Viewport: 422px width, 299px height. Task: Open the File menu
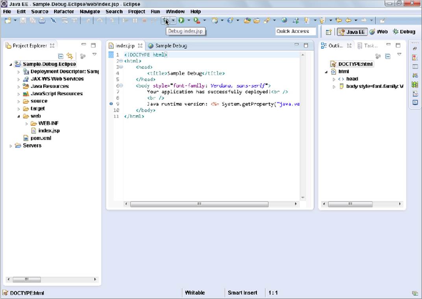7,11
